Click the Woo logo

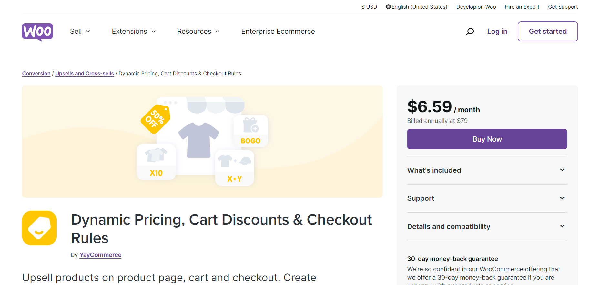coord(37,32)
